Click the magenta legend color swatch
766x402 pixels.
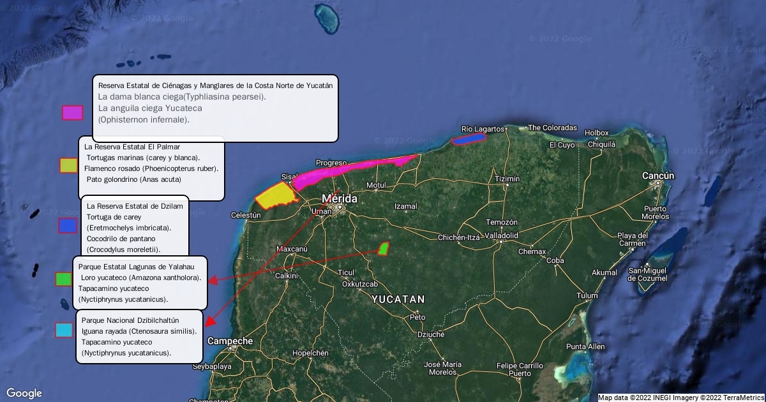pos(72,113)
